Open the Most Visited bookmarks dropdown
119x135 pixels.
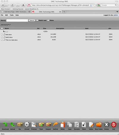(x=6, y=9)
